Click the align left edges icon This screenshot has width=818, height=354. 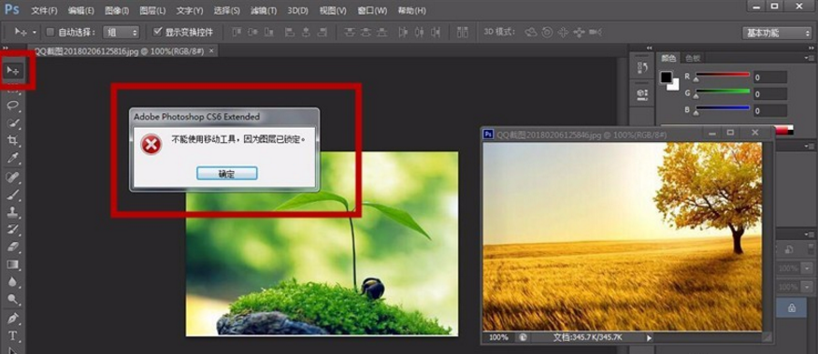[289, 33]
